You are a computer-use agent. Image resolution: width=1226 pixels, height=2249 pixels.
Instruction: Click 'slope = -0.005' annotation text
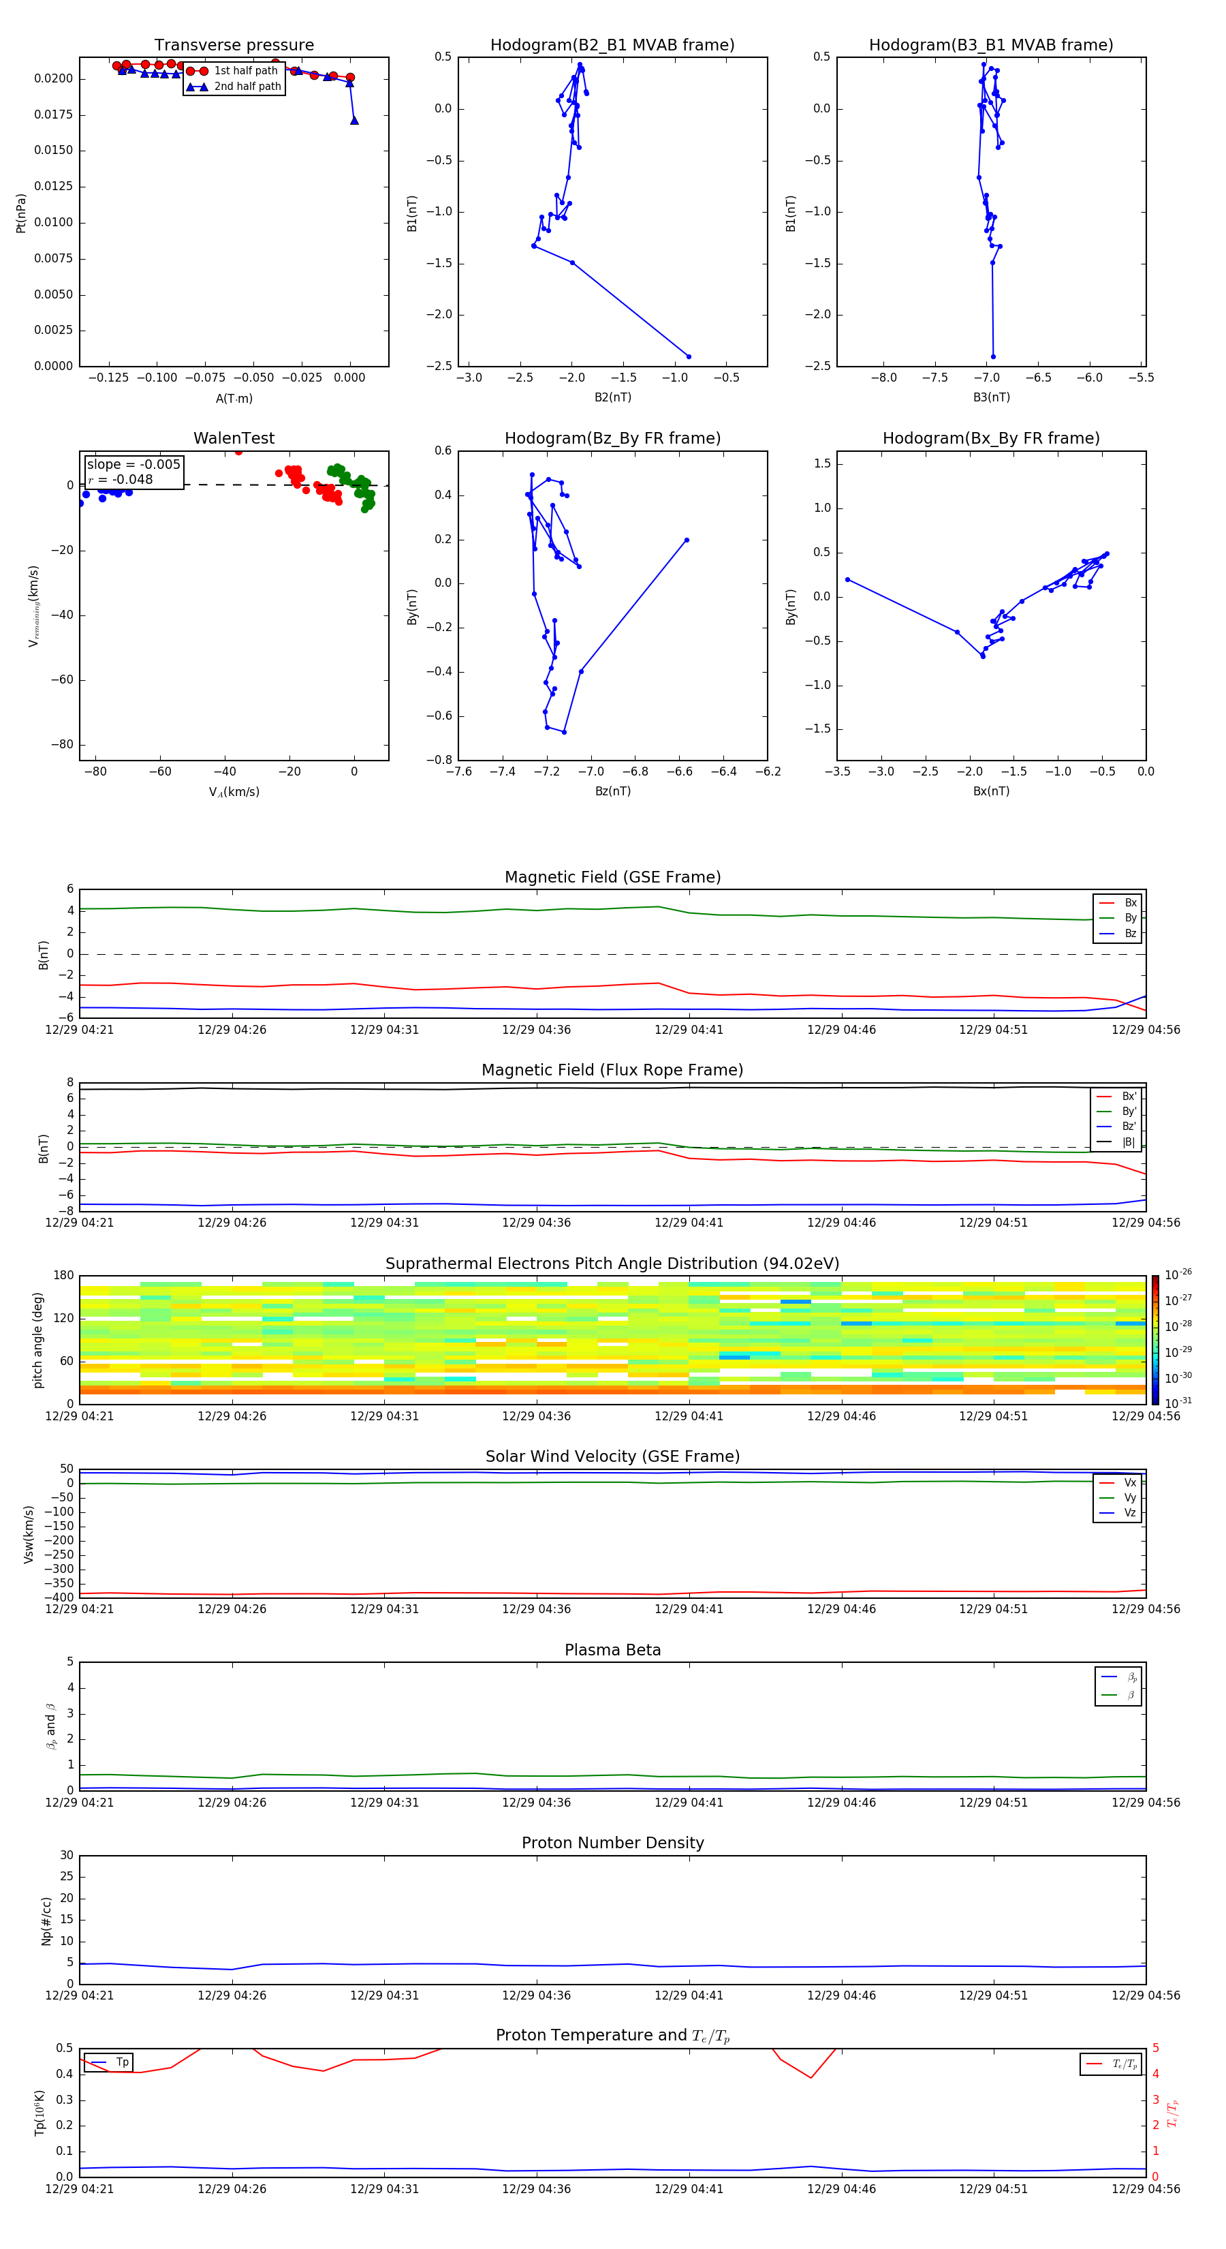[133, 465]
